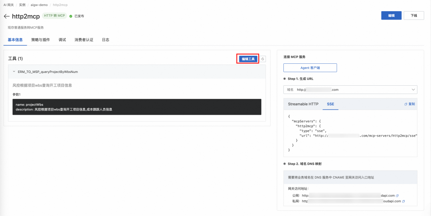Copy the SSE config with 复制
The width and height of the screenshot is (431, 216).
pos(409,104)
